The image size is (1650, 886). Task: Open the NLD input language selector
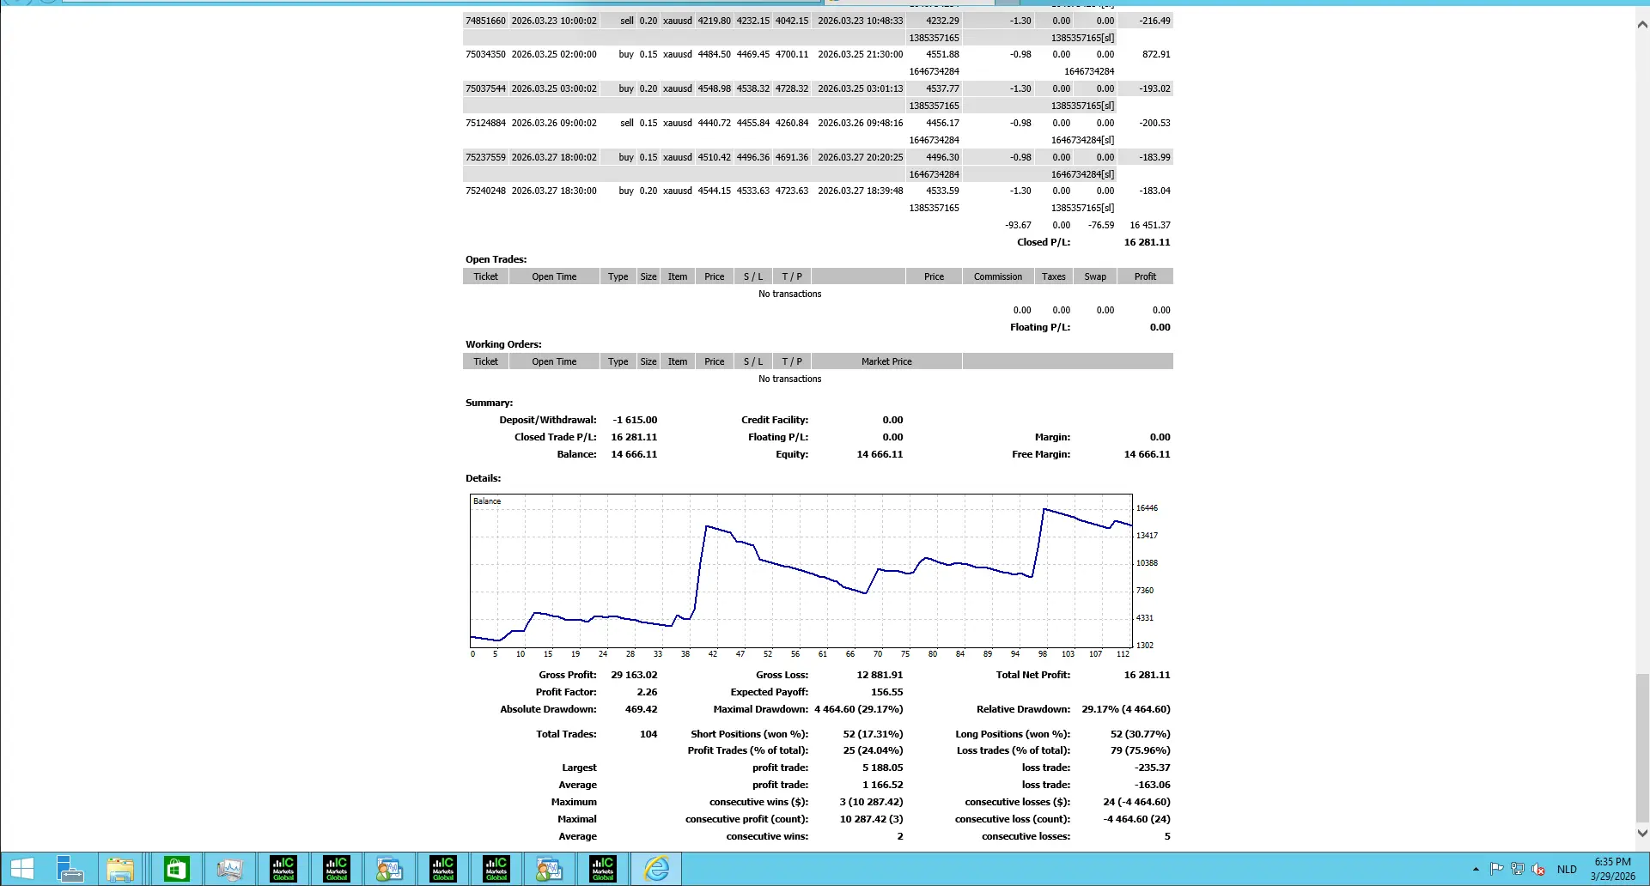pyautogui.click(x=1567, y=869)
